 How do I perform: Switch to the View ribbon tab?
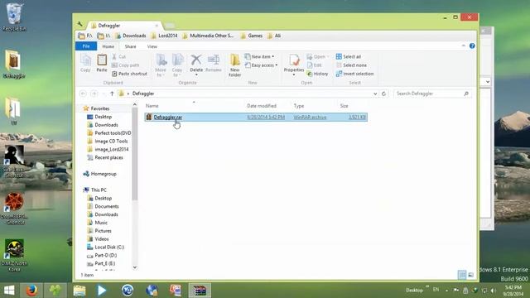click(x=152, y=46)
